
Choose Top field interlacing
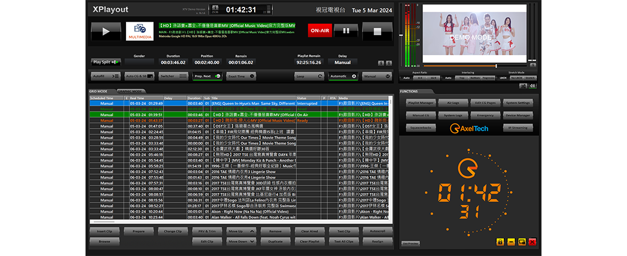pos(462,78)
